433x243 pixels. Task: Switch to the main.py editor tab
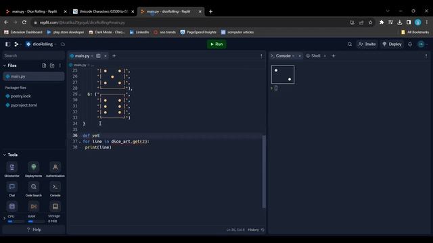pyautogui.click(x=82, y=56)
